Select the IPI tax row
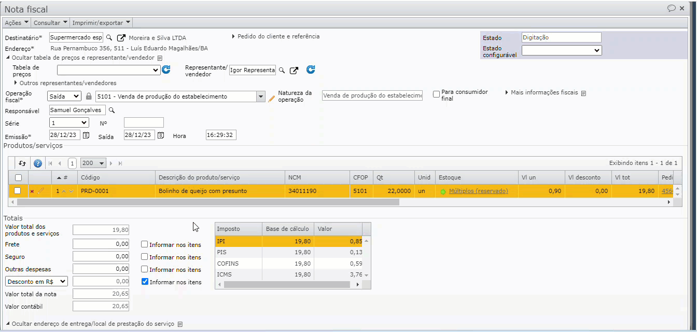697x332 pixels. point(289,241)
